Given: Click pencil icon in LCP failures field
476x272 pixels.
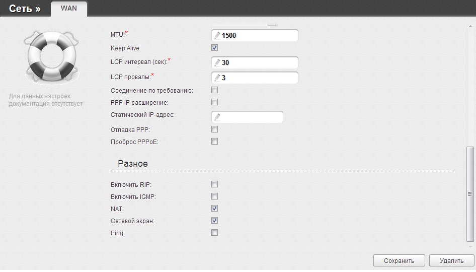Looking at the screenshot, I should 217,78.
